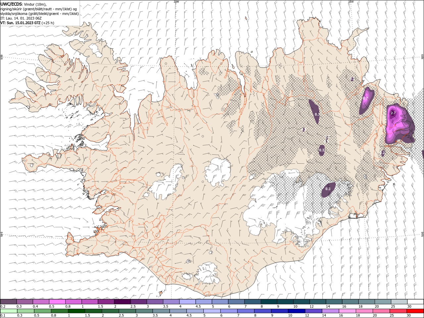
Task: Select snow legend swatch between 12 and 14
Action: (x=317, y=302)
